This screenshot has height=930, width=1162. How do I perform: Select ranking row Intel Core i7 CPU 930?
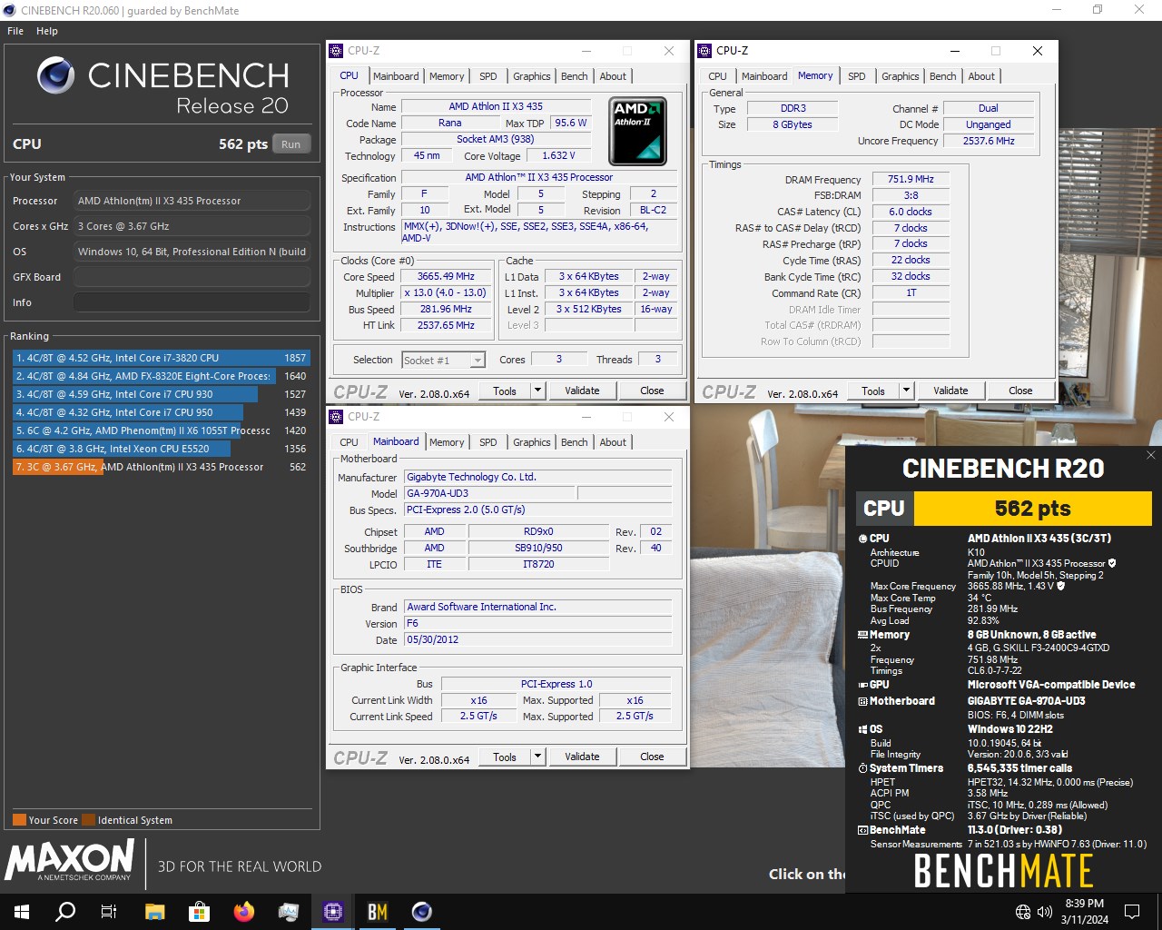161,394
